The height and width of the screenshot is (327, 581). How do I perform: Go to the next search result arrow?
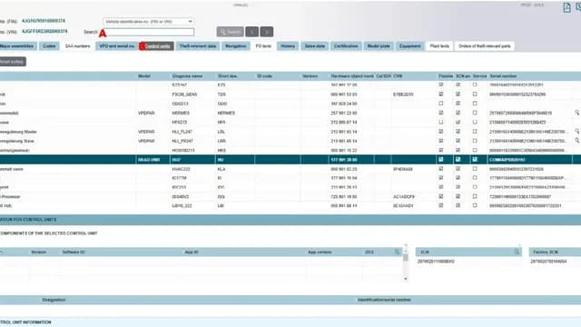pyautogui.click(x=267, y=32)
